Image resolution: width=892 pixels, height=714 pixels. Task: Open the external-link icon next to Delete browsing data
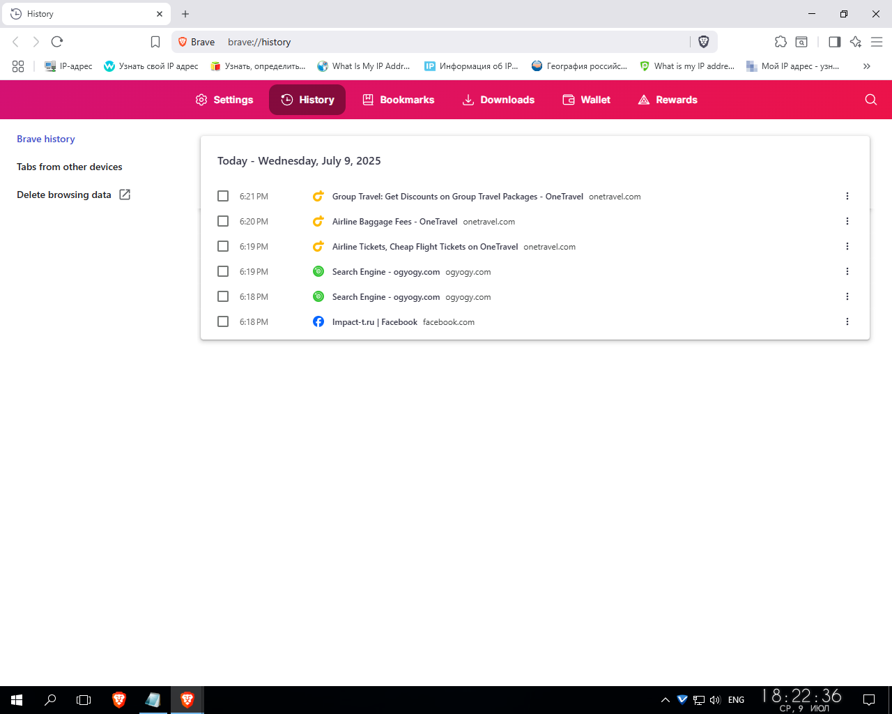(125, 195)
